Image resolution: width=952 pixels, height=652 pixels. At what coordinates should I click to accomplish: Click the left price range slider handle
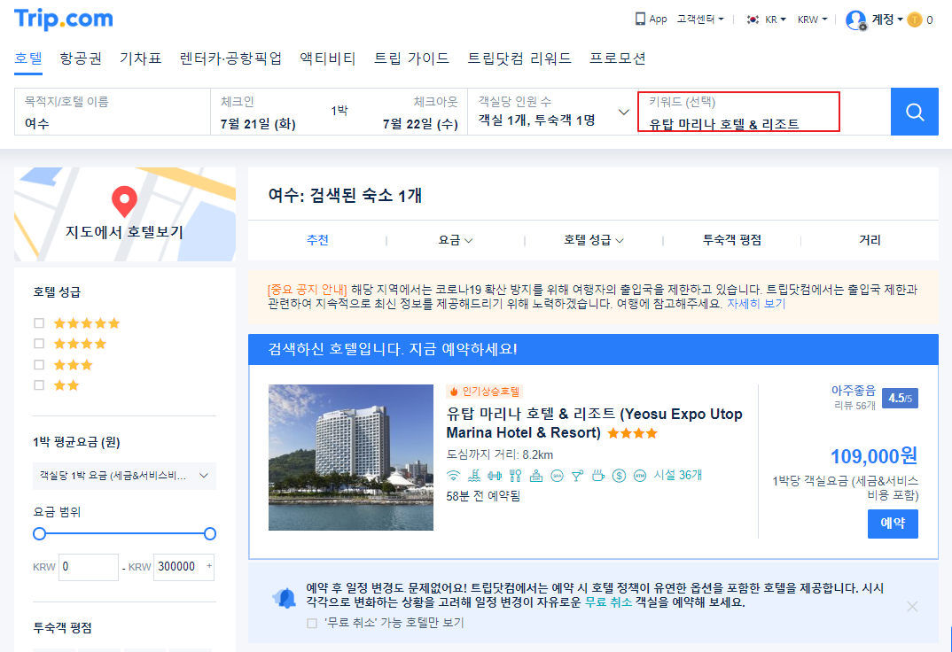(x=40, y=533)
